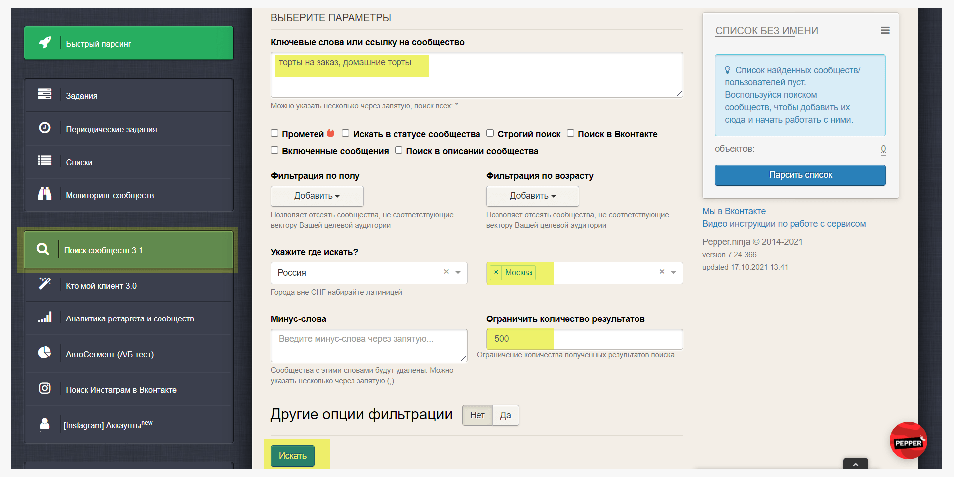Select Поиск Инстаграм в Вконтакте menu item
Viewport: 954px width, 477px height.
click(x=121, y=390)
